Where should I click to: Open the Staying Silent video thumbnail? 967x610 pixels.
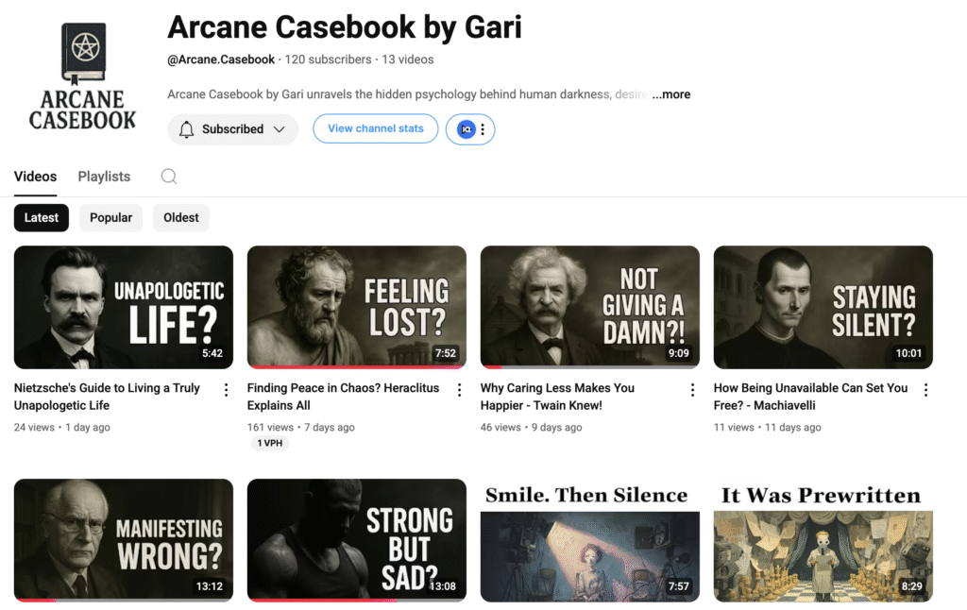[823, 307]
